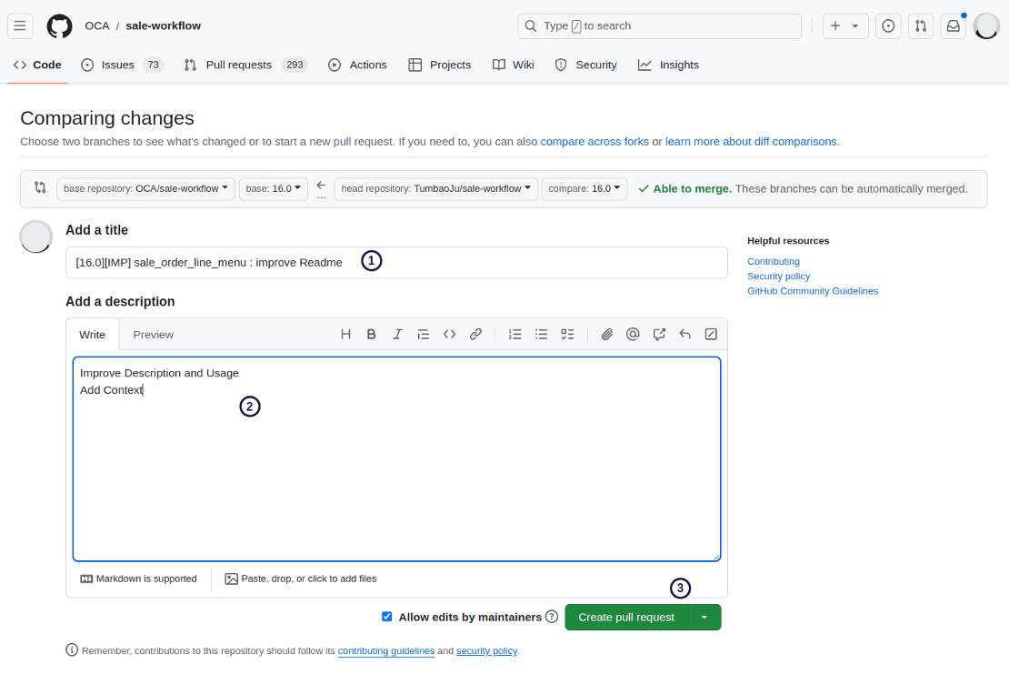Focus the Type / to search box
This screenshot has height=674, width=1009.
[x=659, y=26]
